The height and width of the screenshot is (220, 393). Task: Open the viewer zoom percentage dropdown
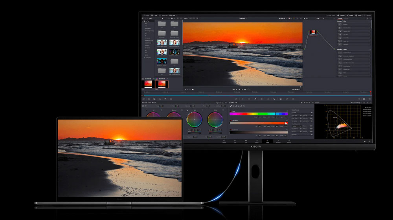[x=186, y=18]
